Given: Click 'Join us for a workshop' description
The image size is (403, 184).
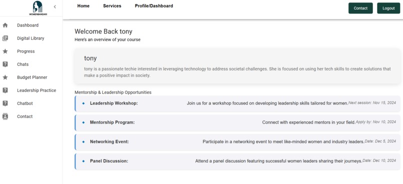Looking at the screenshot, I should (x=267, y=103).
